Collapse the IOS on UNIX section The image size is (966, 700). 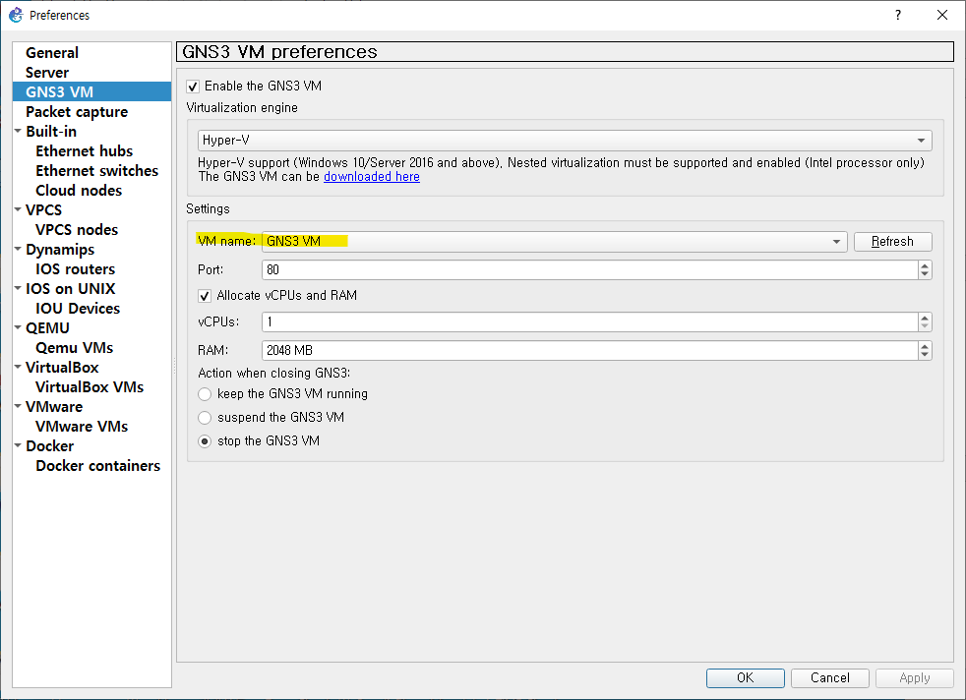click(x=18, y=289)
